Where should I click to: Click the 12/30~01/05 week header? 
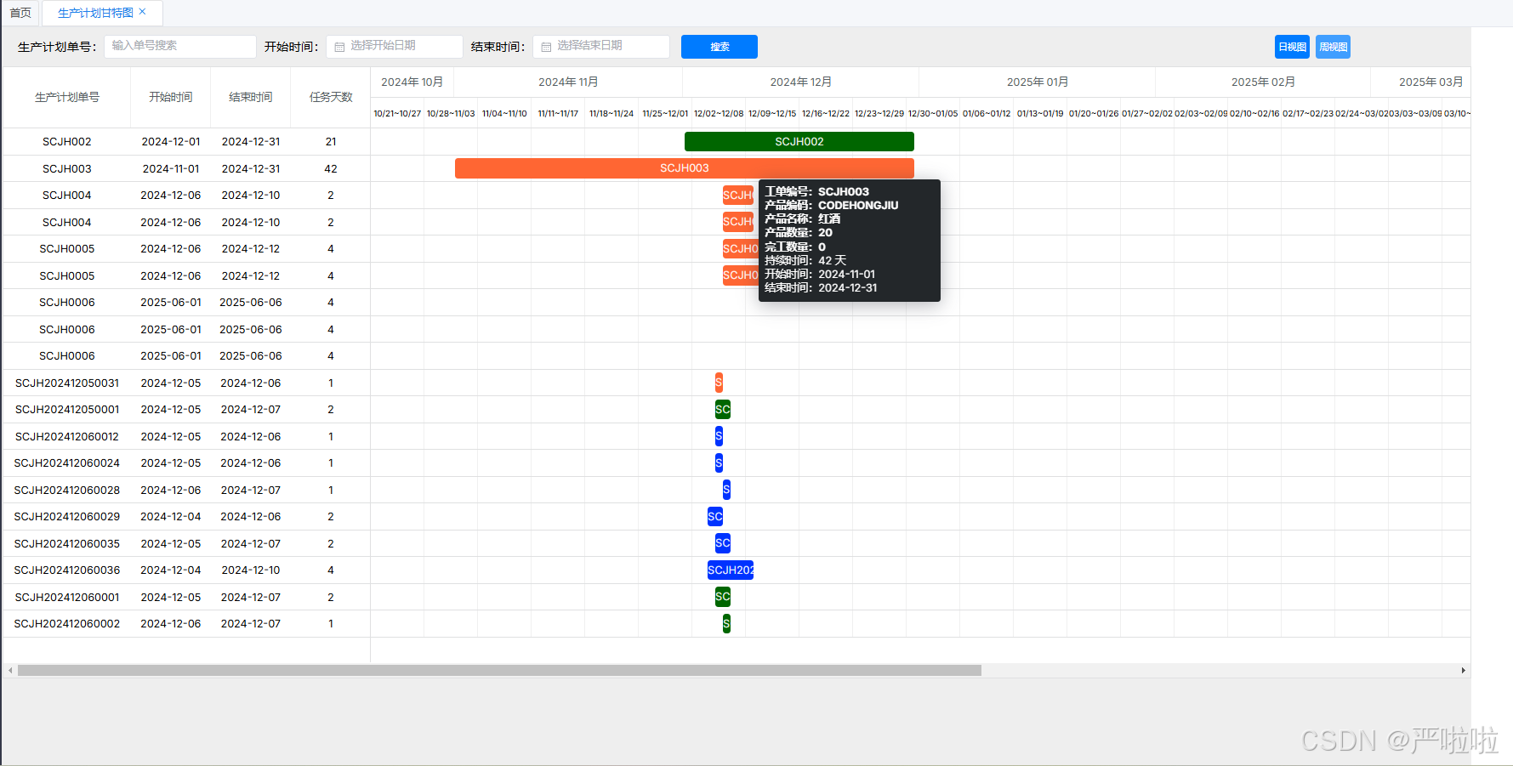tap(933, 113)
